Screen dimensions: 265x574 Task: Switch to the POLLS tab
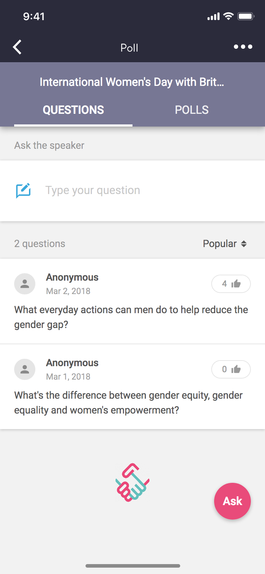pyautogui.click(x=192, y=110)
